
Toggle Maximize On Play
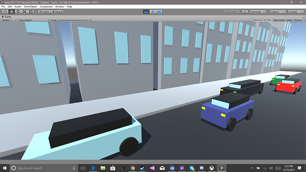coord(262,20)
